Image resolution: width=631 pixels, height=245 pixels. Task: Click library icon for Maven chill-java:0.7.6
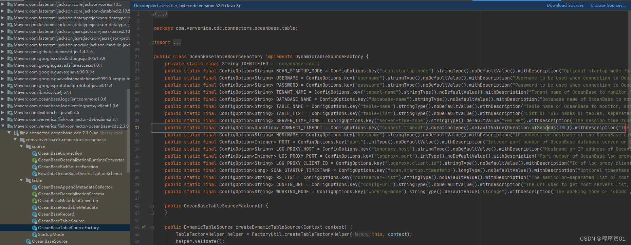tap(10, 113)
